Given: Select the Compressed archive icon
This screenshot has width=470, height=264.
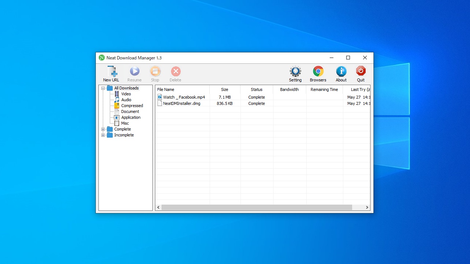Looking at the screenshot, I should coord(117,106).
